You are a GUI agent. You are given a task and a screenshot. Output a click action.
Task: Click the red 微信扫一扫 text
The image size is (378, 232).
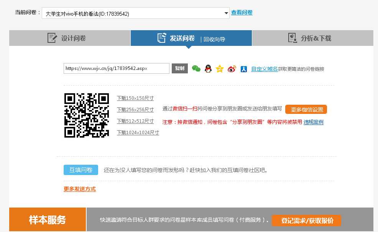click(x=185, y=109)
